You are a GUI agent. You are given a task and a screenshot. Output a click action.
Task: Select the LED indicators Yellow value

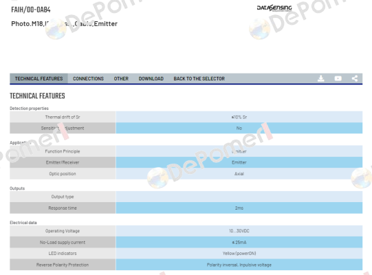239,254
